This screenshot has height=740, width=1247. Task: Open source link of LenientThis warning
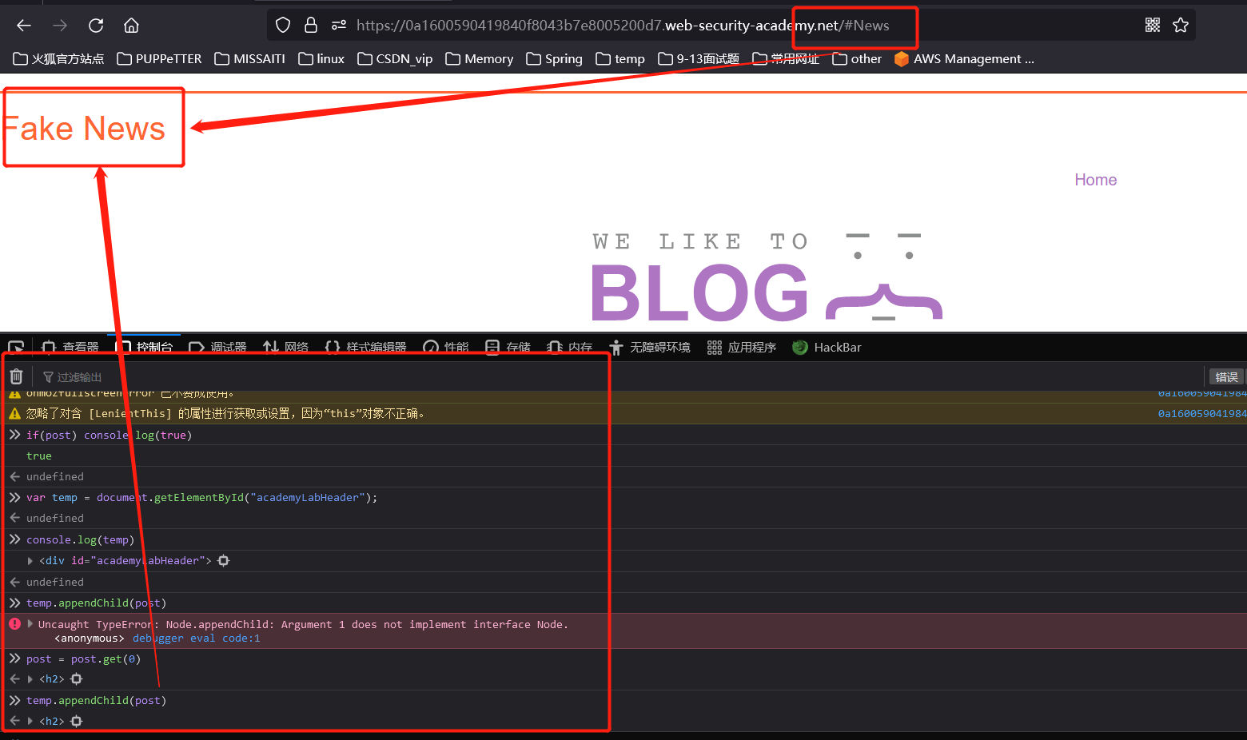[x=1202, y=414]
